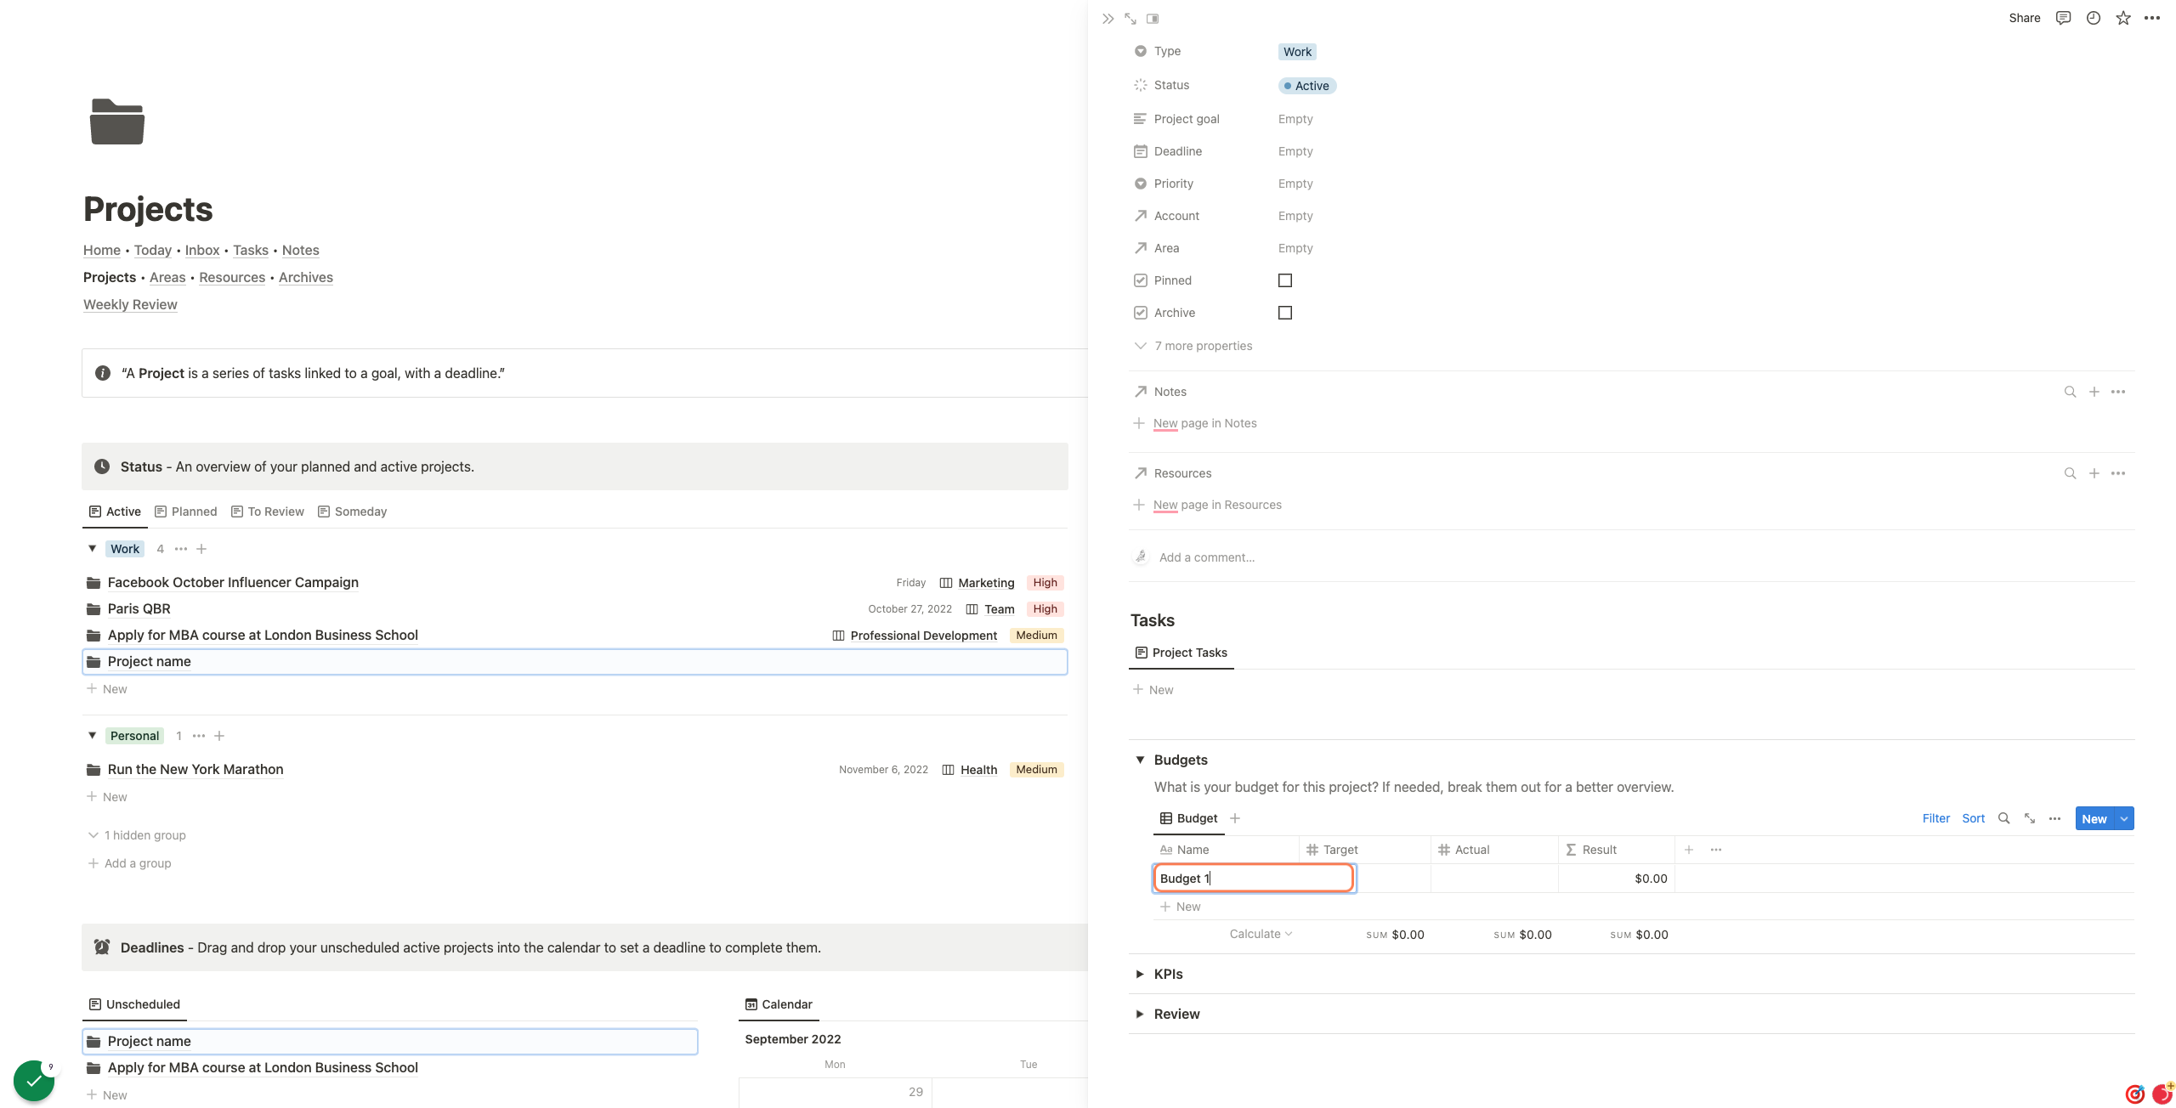Show the 1 hidden group

(x=137, y=835)
